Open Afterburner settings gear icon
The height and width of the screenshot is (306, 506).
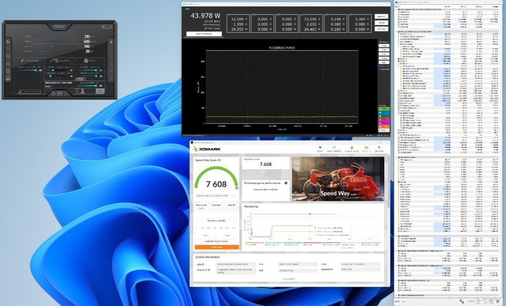click(x=8, y=71)
